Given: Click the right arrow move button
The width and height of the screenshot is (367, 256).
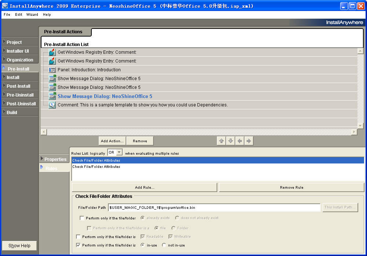Looking at the screenshot, I should 249,141.
